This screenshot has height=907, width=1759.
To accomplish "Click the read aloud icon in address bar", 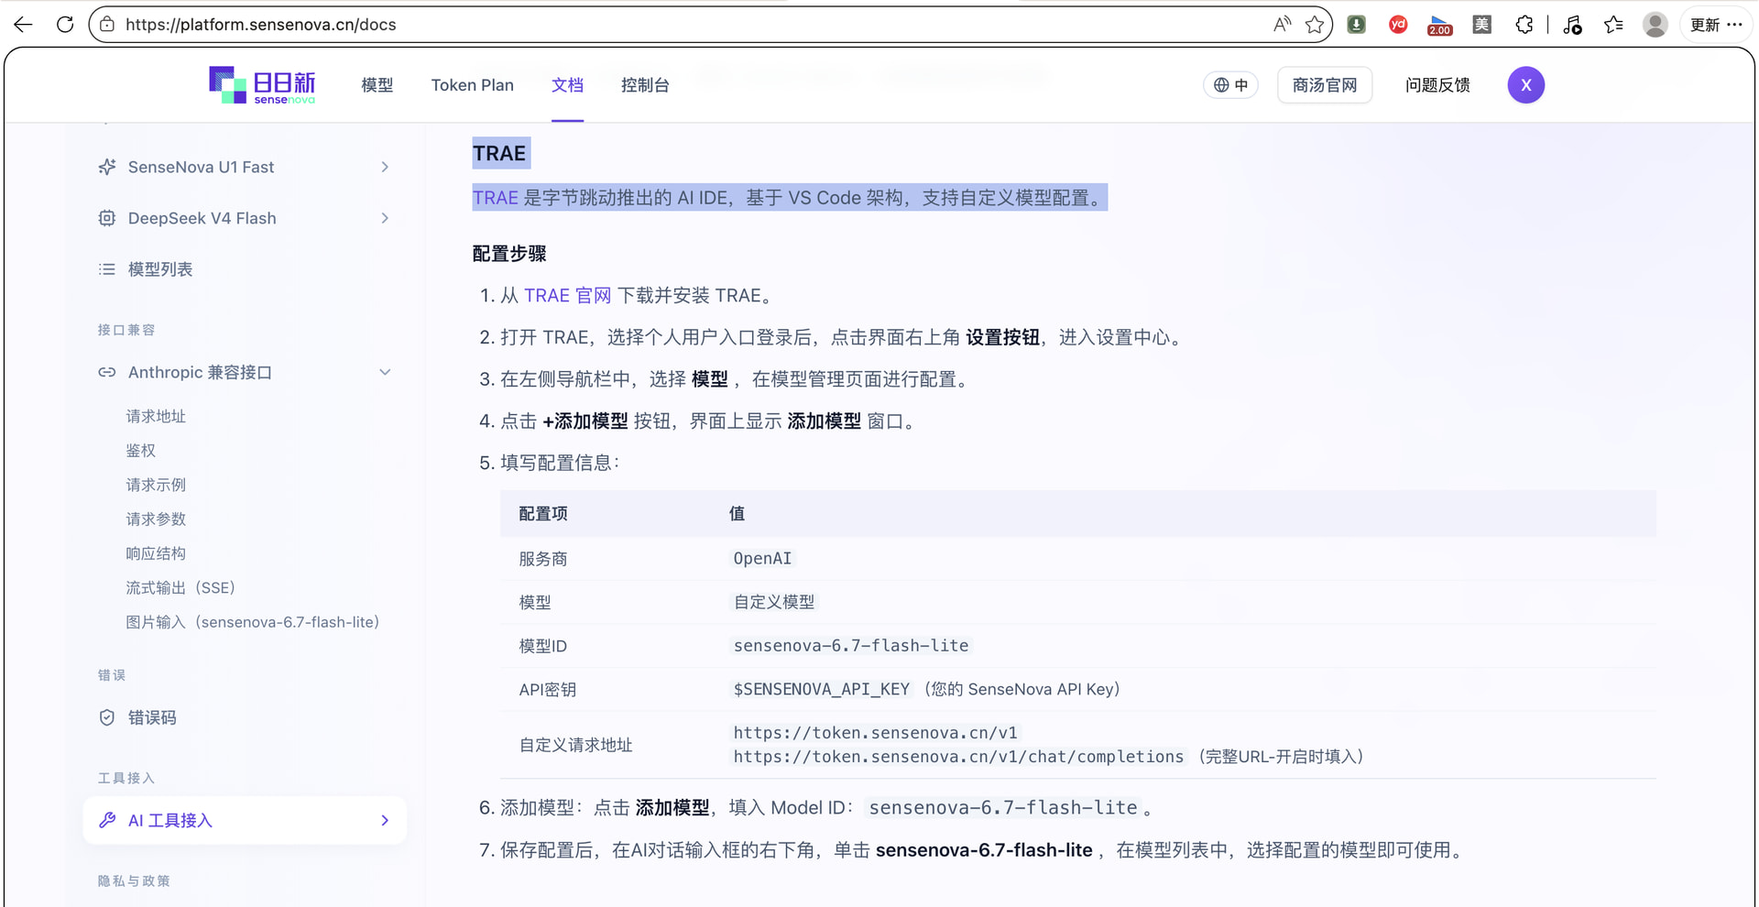I will [1282, 25].
